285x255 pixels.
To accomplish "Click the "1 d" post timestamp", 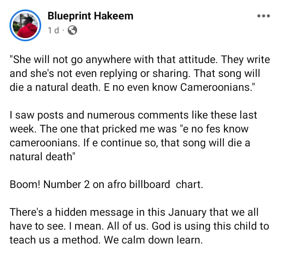I will pos(53,30).
